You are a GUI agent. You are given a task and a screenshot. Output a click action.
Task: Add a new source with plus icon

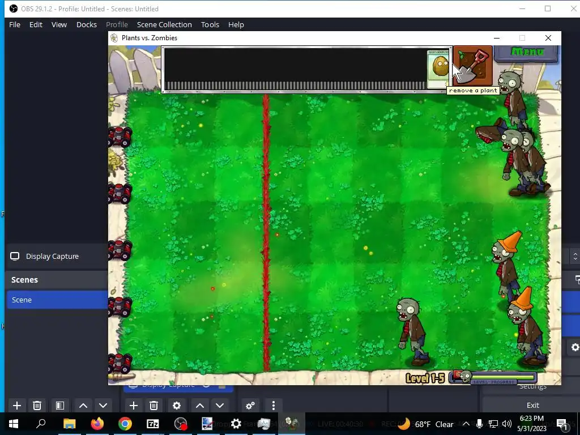click(x=134, y=406)
